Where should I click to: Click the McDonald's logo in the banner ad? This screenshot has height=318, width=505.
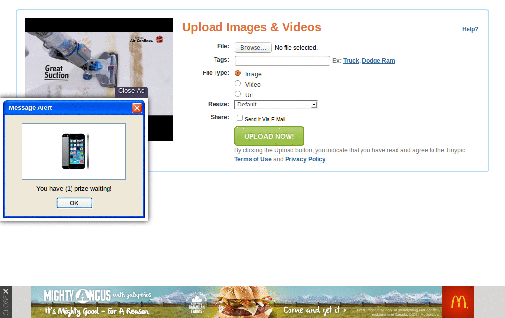[458, 302]
